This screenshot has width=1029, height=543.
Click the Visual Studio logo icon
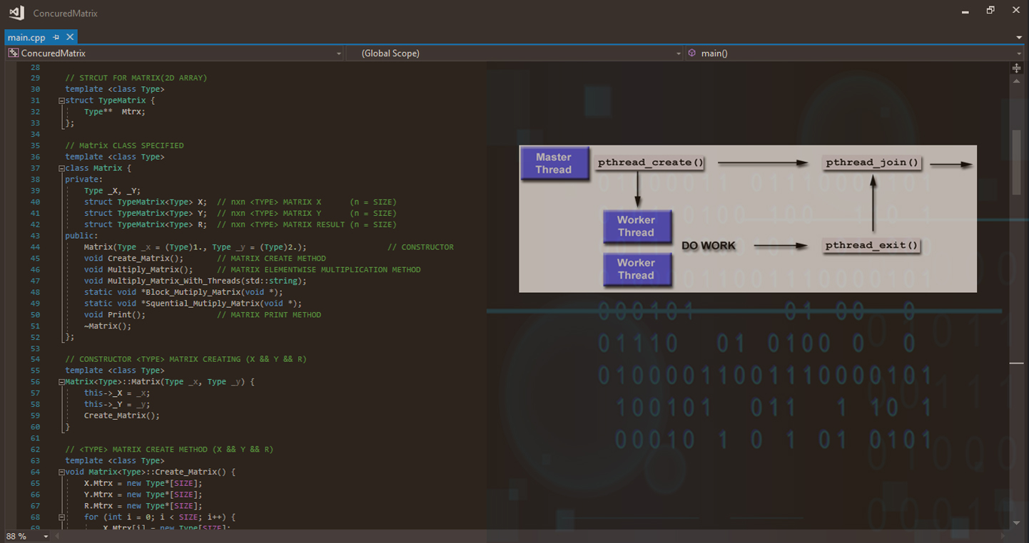coord(16,12)
